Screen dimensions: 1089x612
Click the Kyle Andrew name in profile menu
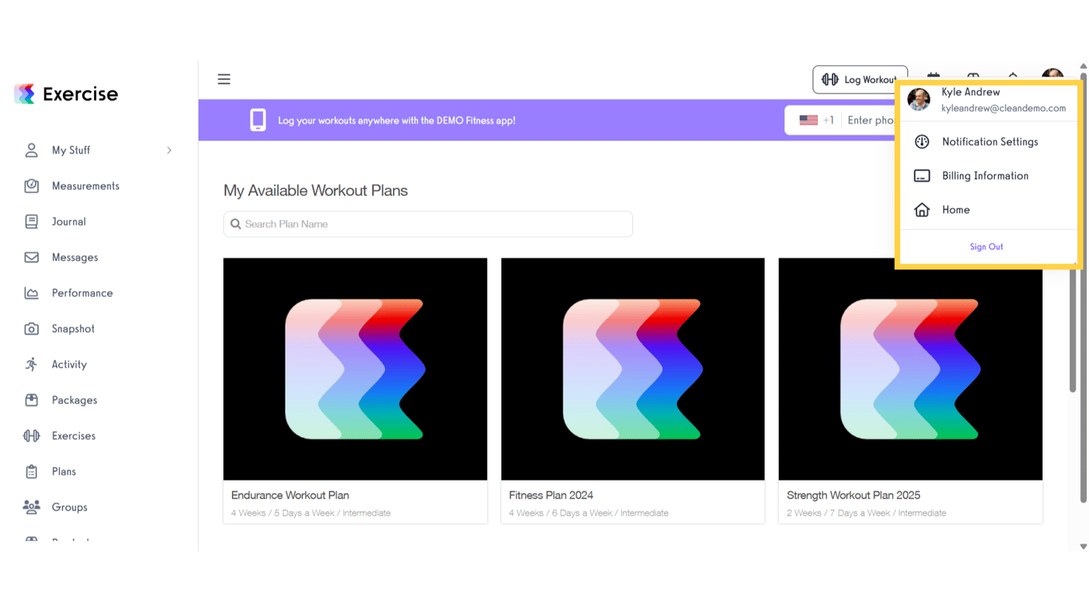click(970, 92)
